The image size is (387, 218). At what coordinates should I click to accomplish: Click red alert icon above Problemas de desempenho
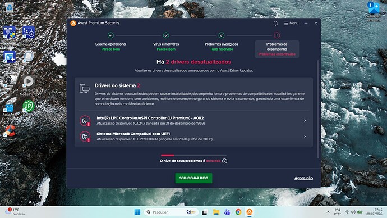click(x=277, y=35)
